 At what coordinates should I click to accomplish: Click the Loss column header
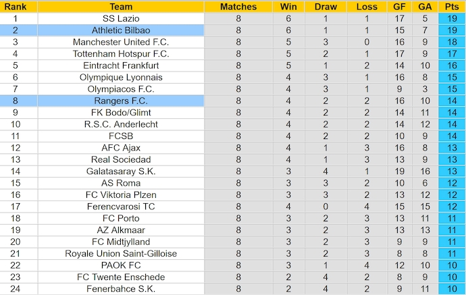[367, 7]
